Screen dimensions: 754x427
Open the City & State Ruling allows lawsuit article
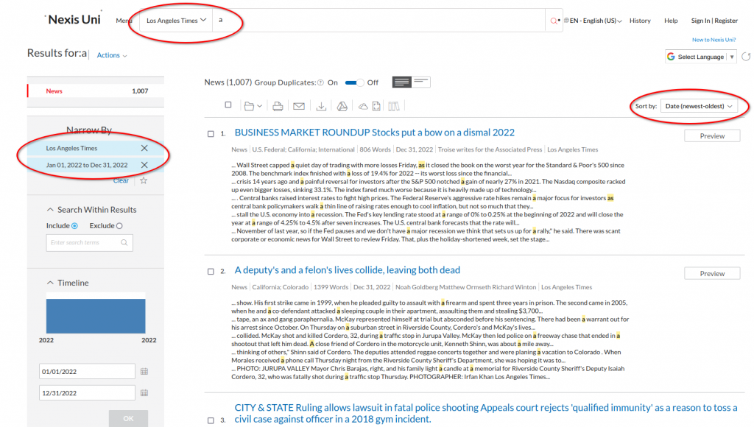click(x=486, y=414)
